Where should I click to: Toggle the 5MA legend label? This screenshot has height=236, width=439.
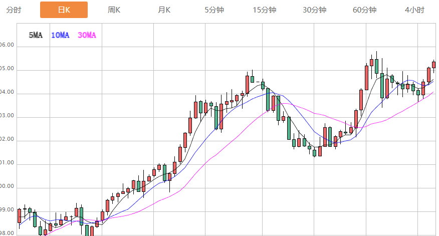[x=36, y=35]
